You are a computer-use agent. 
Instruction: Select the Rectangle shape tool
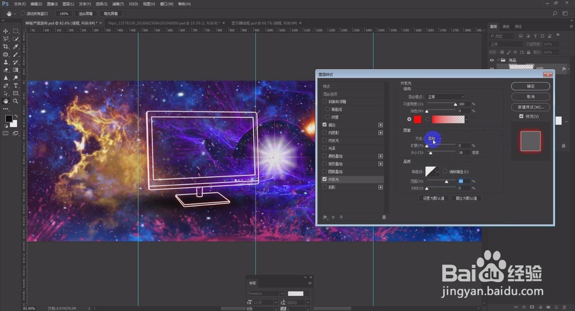[16, 94]
